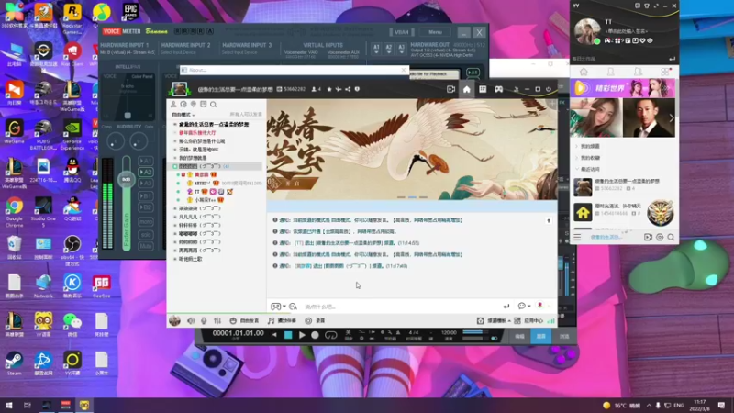Select the highlighted sub-channel with 4 users
Viewport: 734px width, 413px height.
tap(215, 166)
